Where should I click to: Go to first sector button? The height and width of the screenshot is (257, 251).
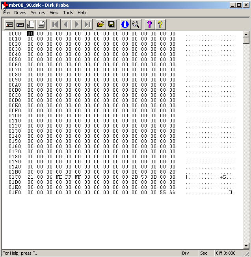(x=55, y=24)
